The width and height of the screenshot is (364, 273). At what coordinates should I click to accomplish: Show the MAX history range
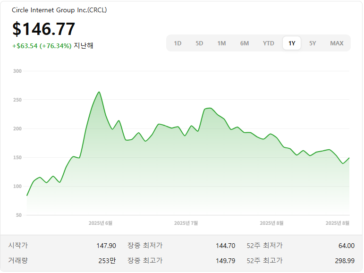coord(337,43)
